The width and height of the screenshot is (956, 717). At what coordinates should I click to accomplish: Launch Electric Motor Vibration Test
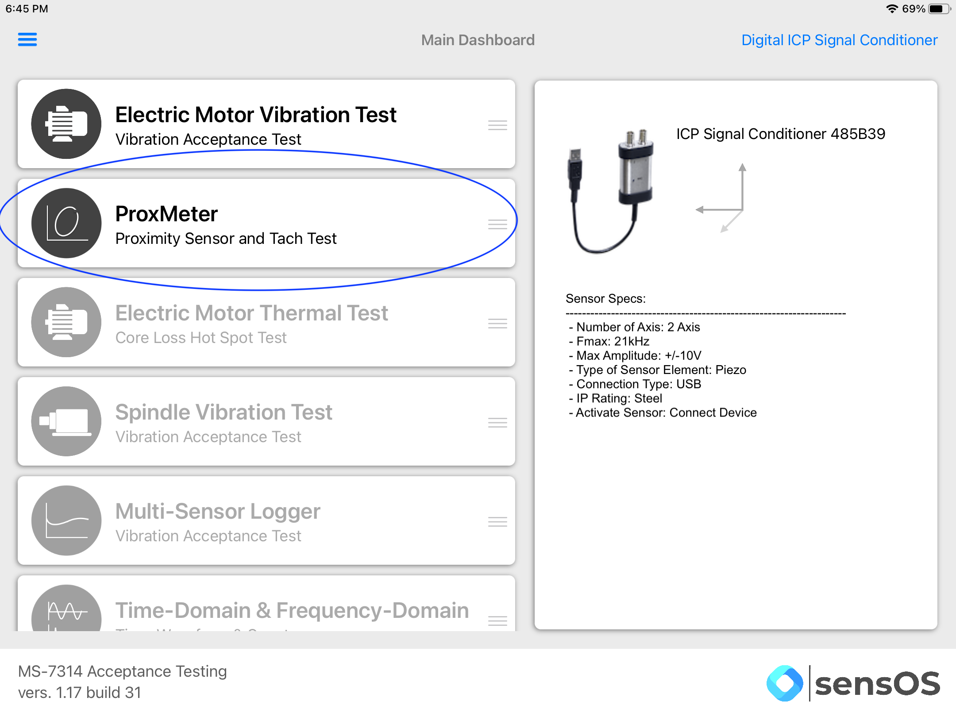point(266,124)
